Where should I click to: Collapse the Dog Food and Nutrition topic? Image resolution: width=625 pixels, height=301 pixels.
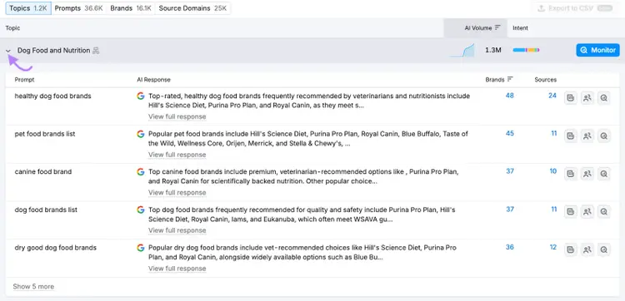[x=8, y=51]
